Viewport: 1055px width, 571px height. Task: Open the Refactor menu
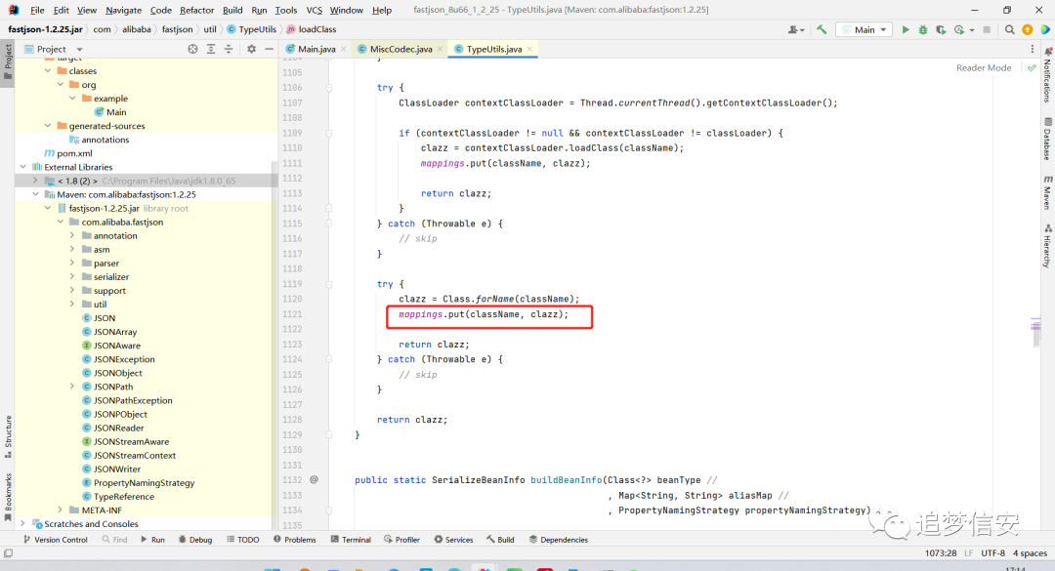pos(196,10)
